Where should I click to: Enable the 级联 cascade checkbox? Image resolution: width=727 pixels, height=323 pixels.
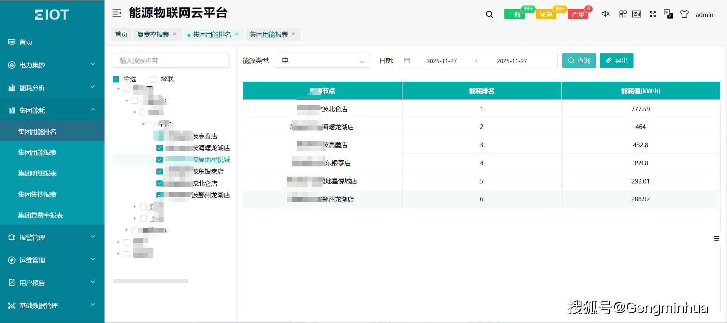pyautogui.click(x=153, y=79)
